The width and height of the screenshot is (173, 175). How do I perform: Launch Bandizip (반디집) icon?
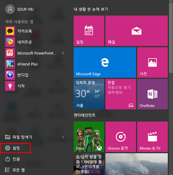(x=10, y=75)
